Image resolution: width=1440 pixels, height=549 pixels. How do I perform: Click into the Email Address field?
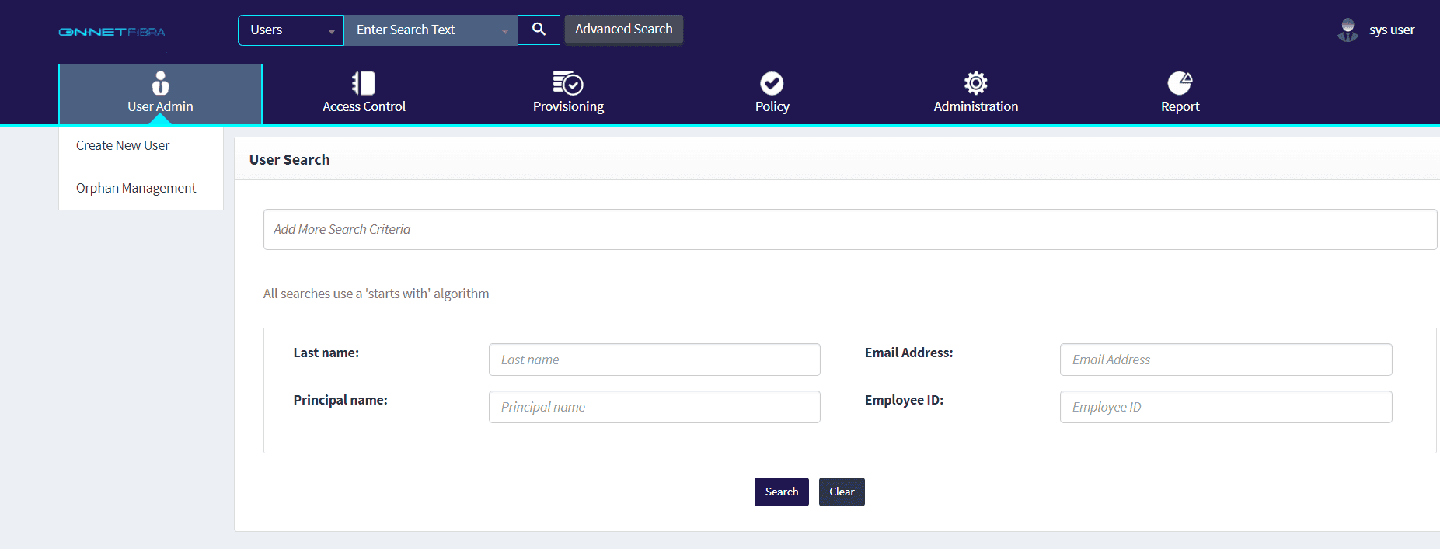point(1226,360)
